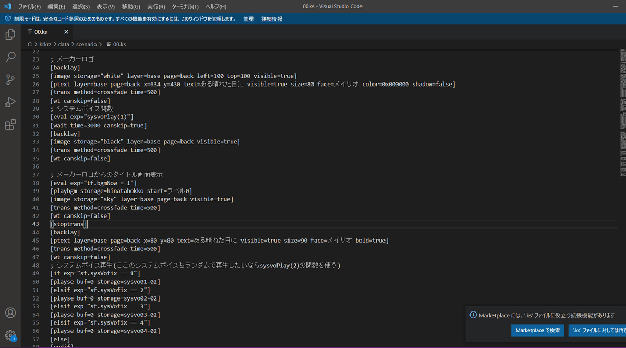The width and height of the screenshot is (626, 348).
Task: Open the 実行(R) menu
Action: (x=156, y=6)
